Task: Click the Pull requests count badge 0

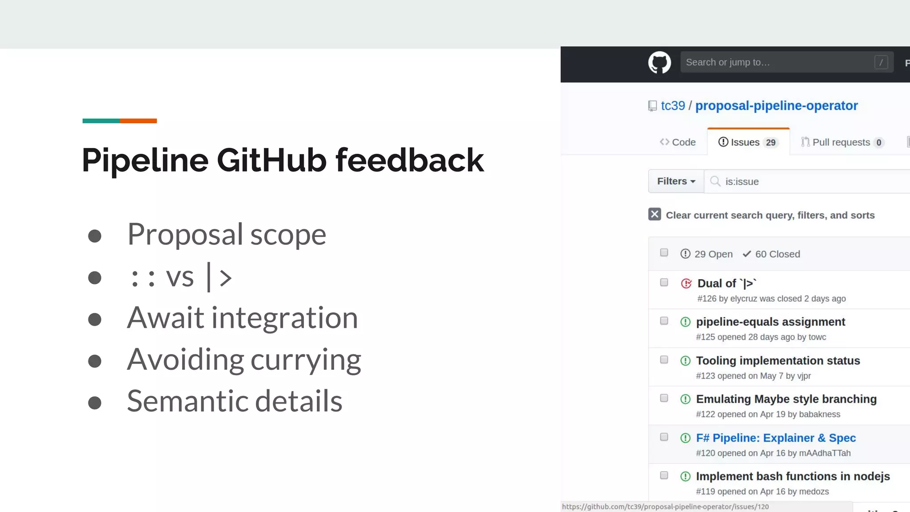Action: 878,143
